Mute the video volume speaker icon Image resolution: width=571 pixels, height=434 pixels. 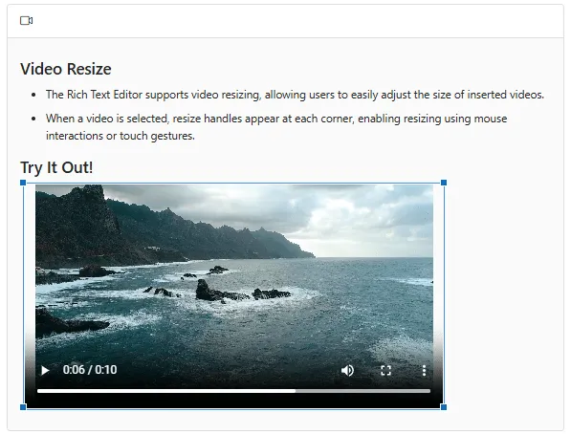pos(347,370)
